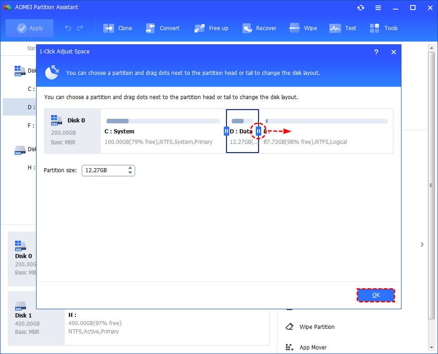Screen dimensions: 438x354
Task: Open help for 1-Click Adjust Space dialog
Action: pyautogui.click(x=376, y=52)
